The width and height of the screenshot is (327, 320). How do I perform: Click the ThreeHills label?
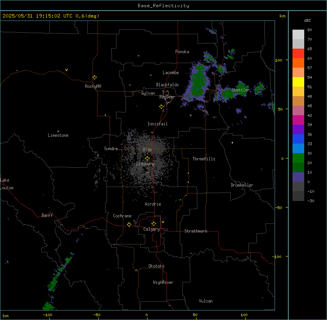pyautogui.click(x=204, y=159)
